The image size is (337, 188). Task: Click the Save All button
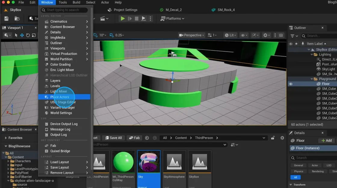click(x=113, y=138)
